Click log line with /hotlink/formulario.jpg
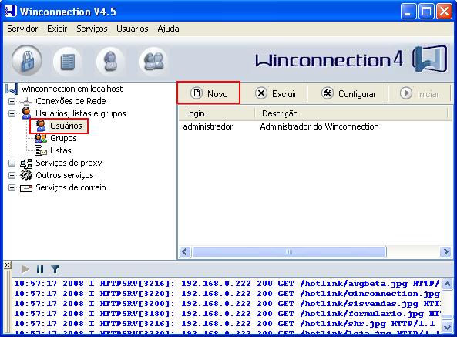The height and width of the screenshot is (337, 457). [x=227, y=313]
